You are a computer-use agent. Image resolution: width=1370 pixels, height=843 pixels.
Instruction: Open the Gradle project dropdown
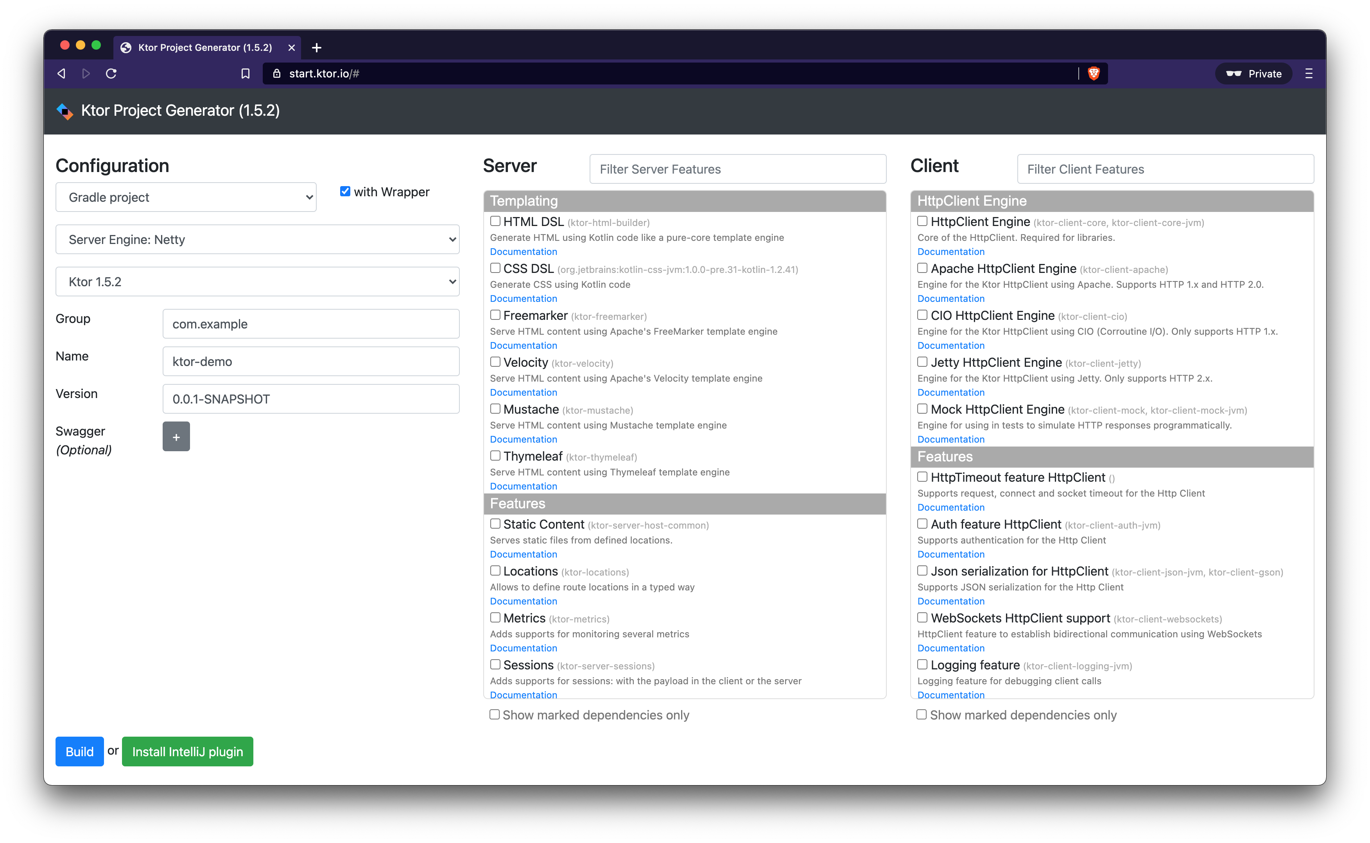[186, 197]
